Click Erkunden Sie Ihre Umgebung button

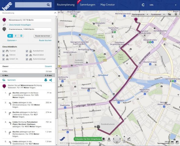coord(88,139)
